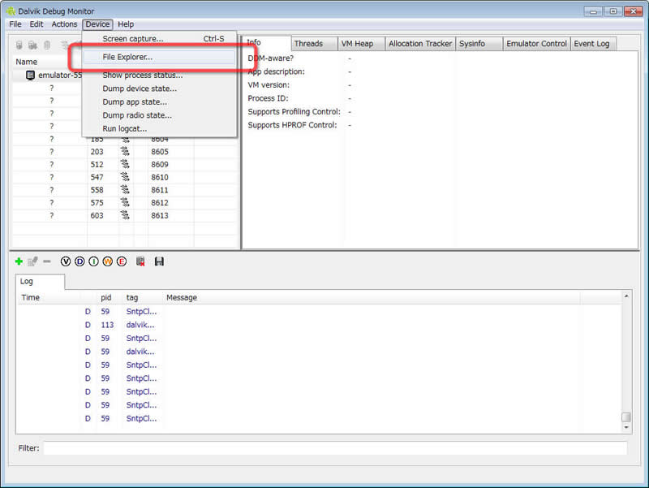This screenshot has height=488, width=649.
Task: Toggle the Debug (D) log level
Action: click(x=80, y=261)
